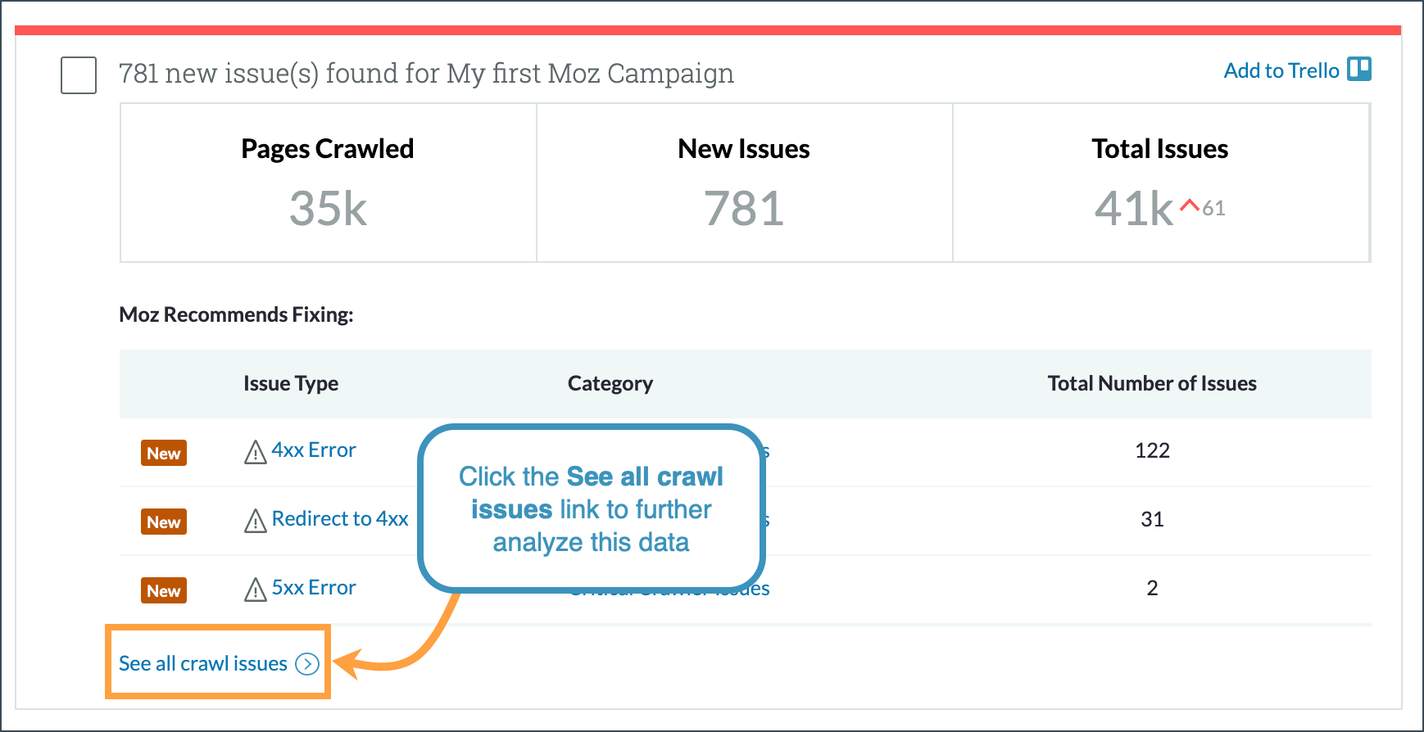Open the 5xx Error issue link
The width and height of the screenshot is (1424, 732).
[315, 587]
